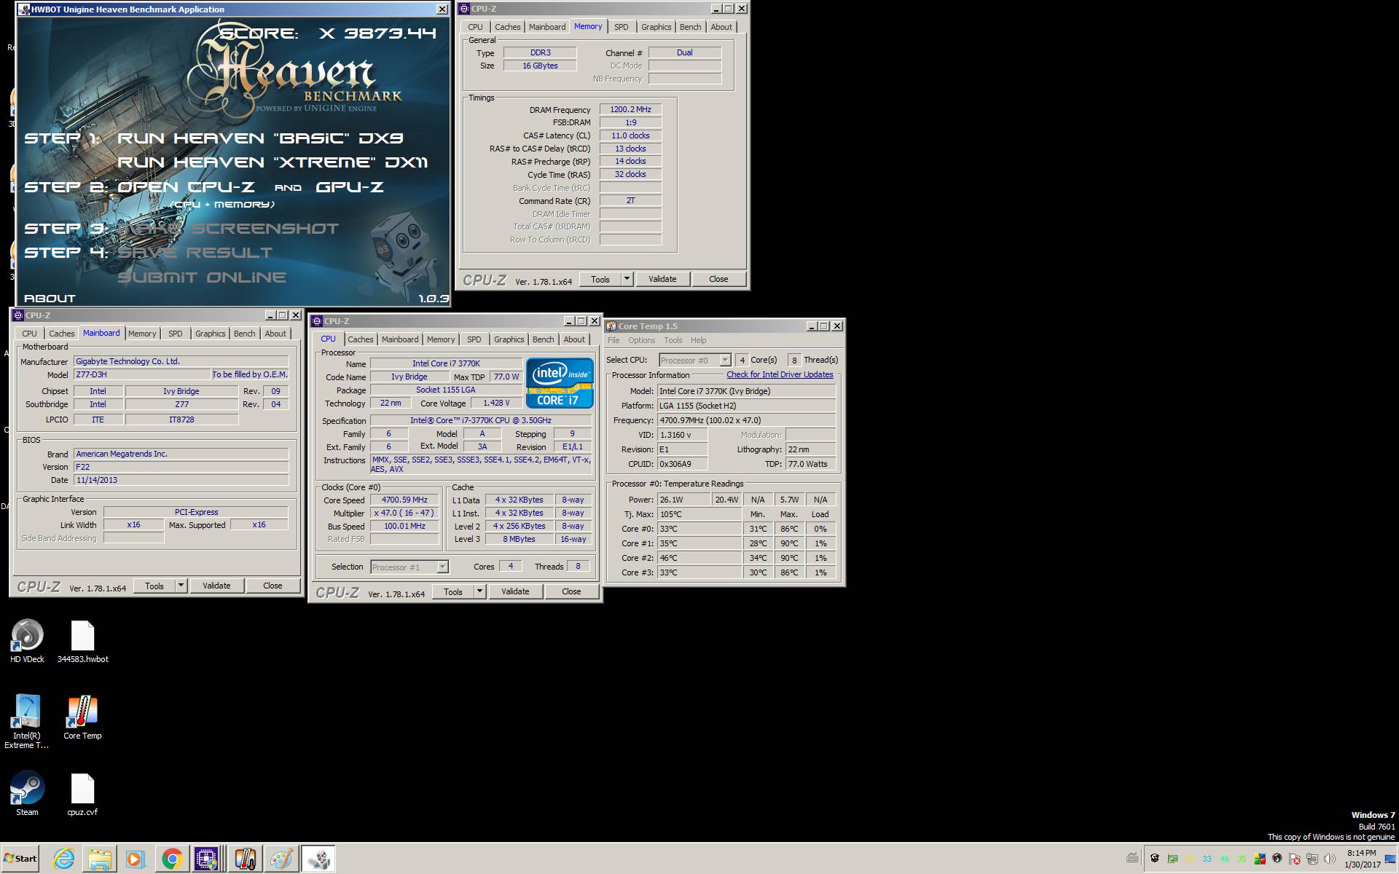This screenshot has height=874, width=1399.
Task: Click the on-screen keyboard tray icon
Action: point(1132,859)
